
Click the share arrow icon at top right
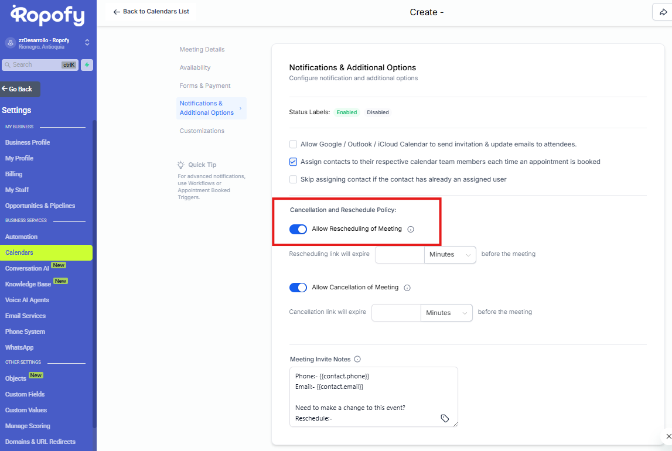click(663, 12)
